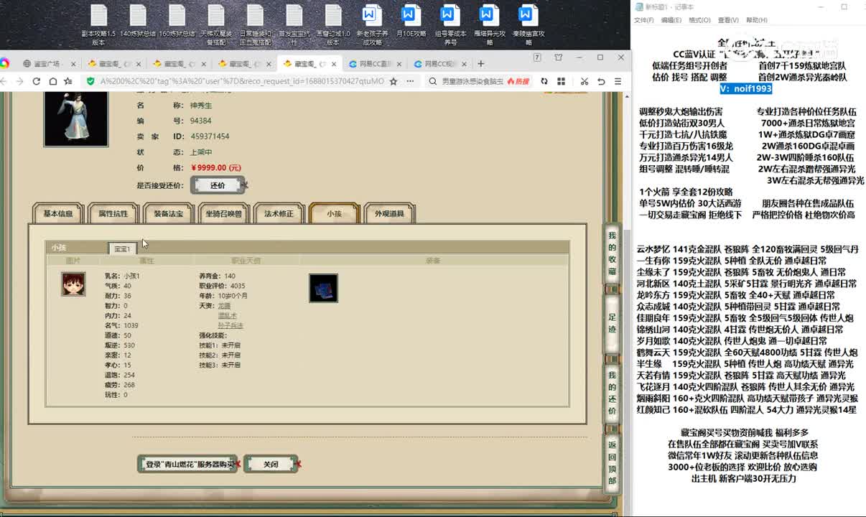Click sync arrows icon in browser toolbar
866x517 pixels.
tap(544, 81)
